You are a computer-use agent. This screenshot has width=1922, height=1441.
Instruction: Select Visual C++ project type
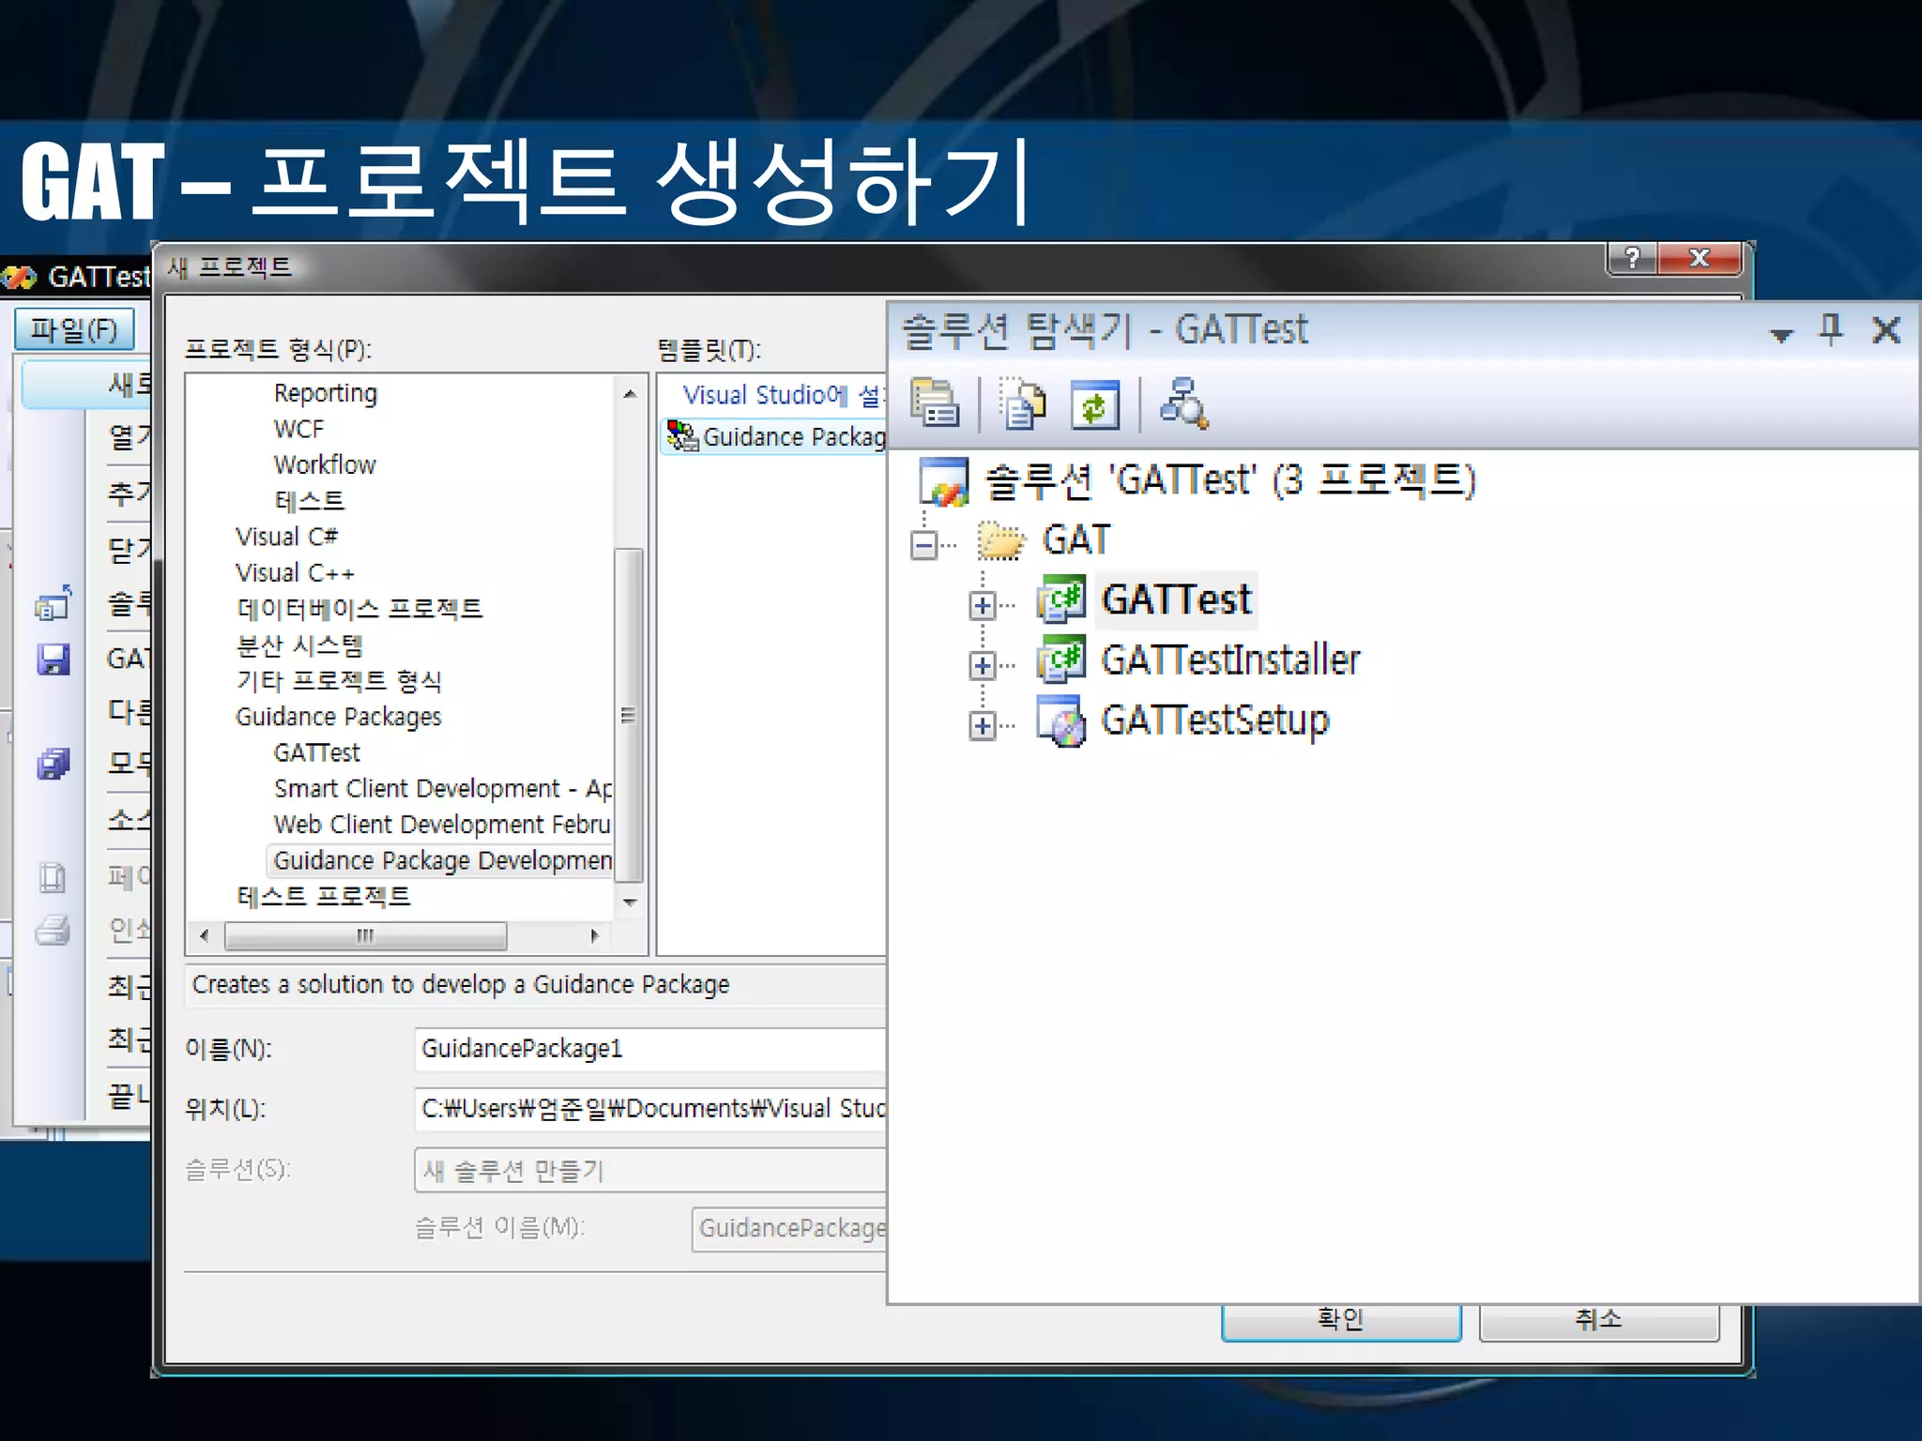pyautogui.click(x=295, y=572)
